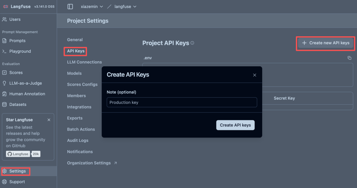Click the Secret Key column header
Image resolution: width=357 pixels, height=188 pixels.
point(284,98)
